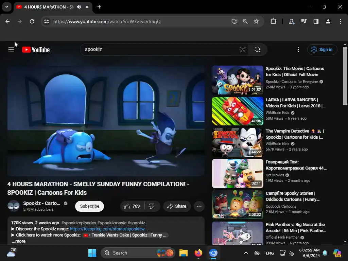Image resolution: width=348 pixels, height=261 pixels.
Task: Click the taskbar Search box
Action: 138,253
